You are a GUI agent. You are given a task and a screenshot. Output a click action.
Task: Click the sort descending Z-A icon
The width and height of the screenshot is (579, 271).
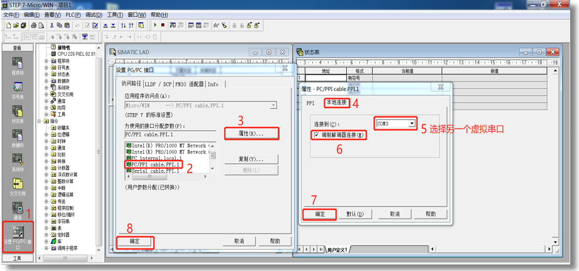click(131, 25)
